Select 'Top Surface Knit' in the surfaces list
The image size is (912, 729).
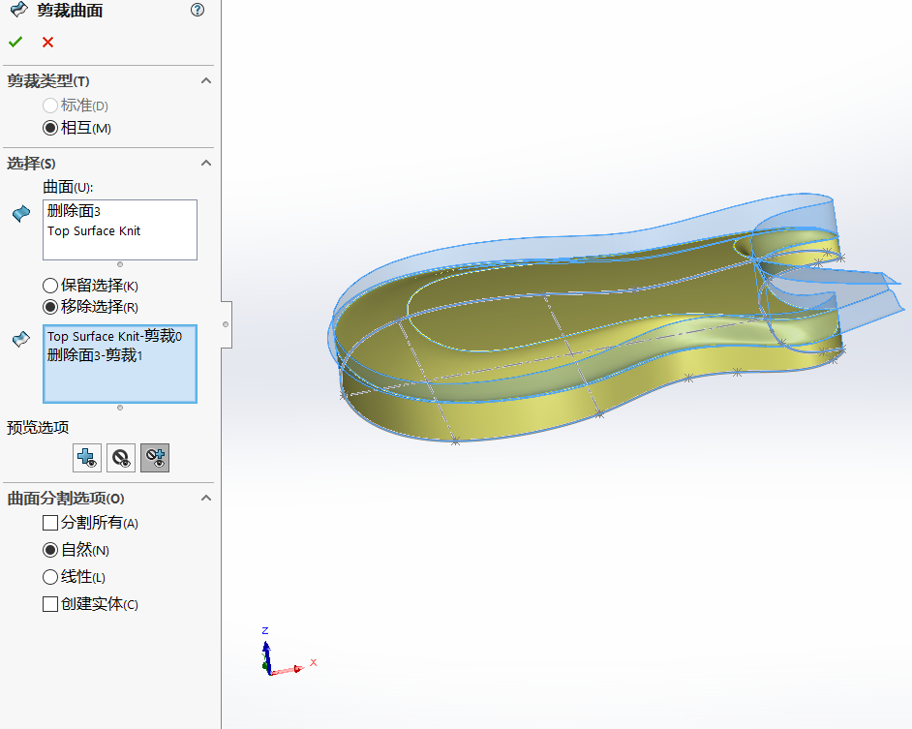coord(94,231)
